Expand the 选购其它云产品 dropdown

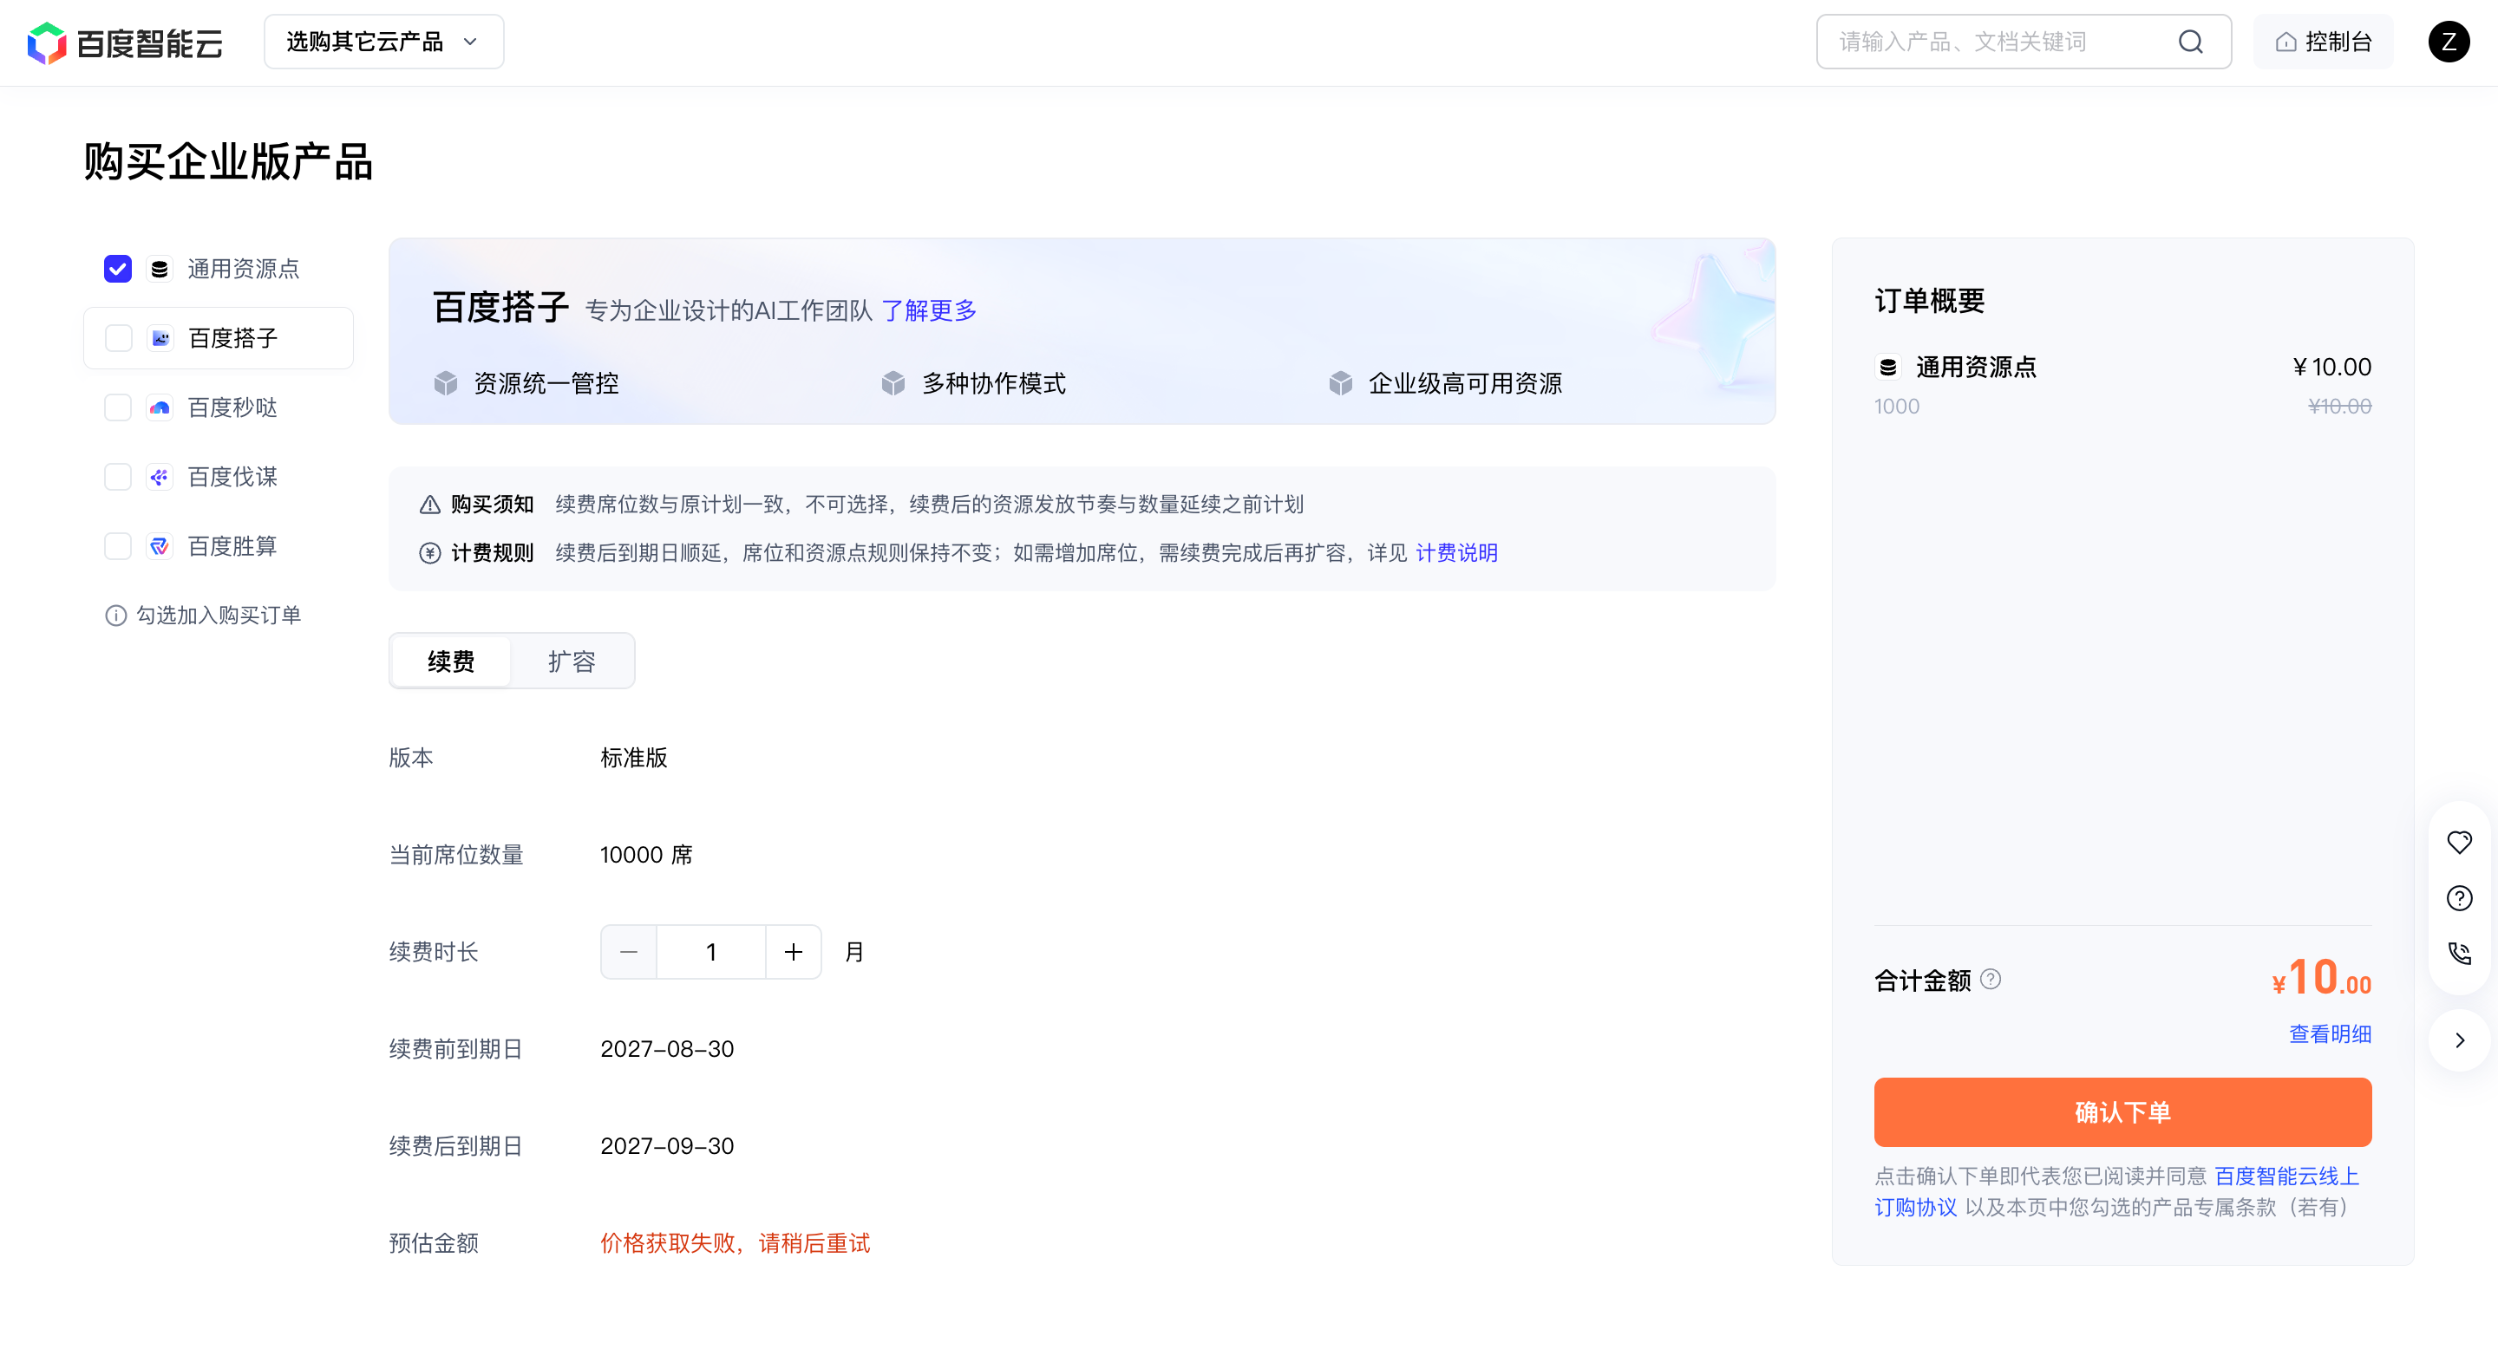pos(384,42)
